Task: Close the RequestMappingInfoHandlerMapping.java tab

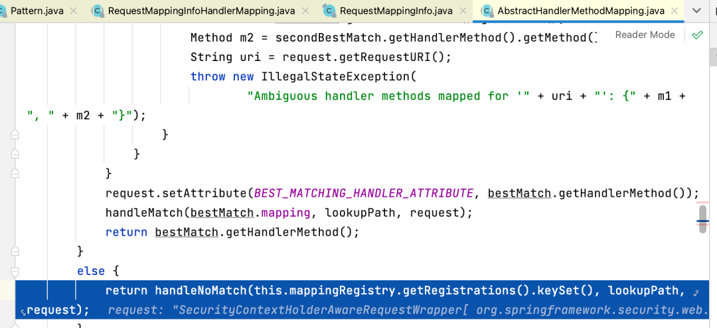Action: pos(305,11)
